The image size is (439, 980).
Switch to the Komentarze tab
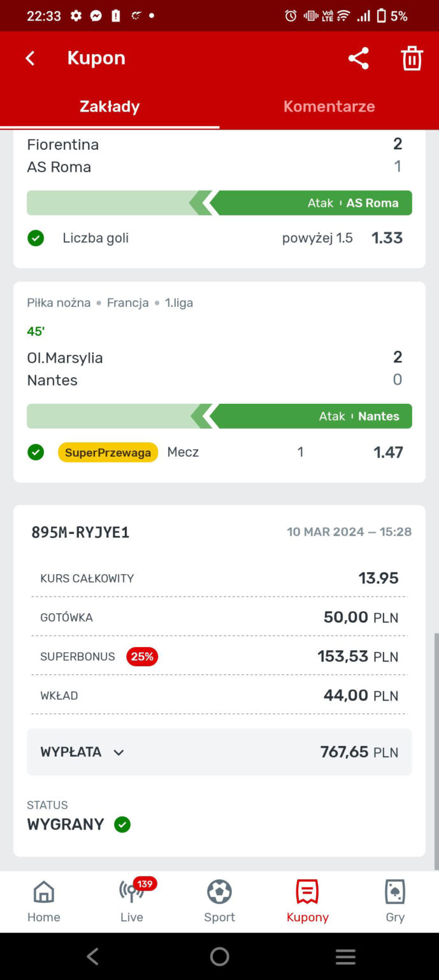(329, 107)
